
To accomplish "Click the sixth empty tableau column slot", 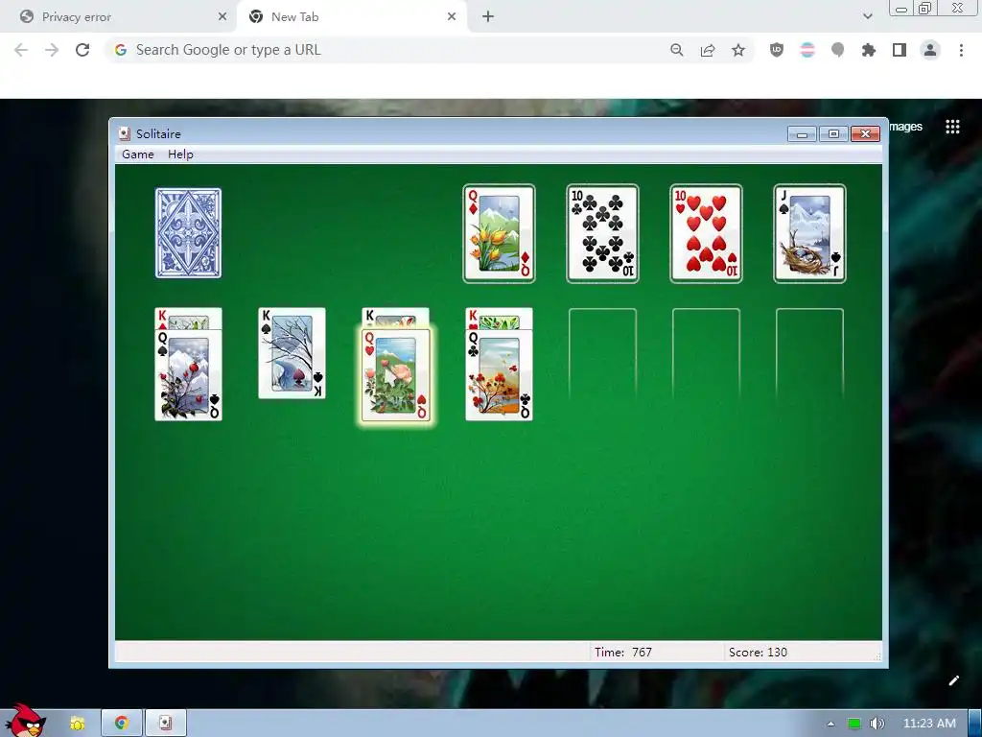I will pyautogui.click(x=707, y=354).
